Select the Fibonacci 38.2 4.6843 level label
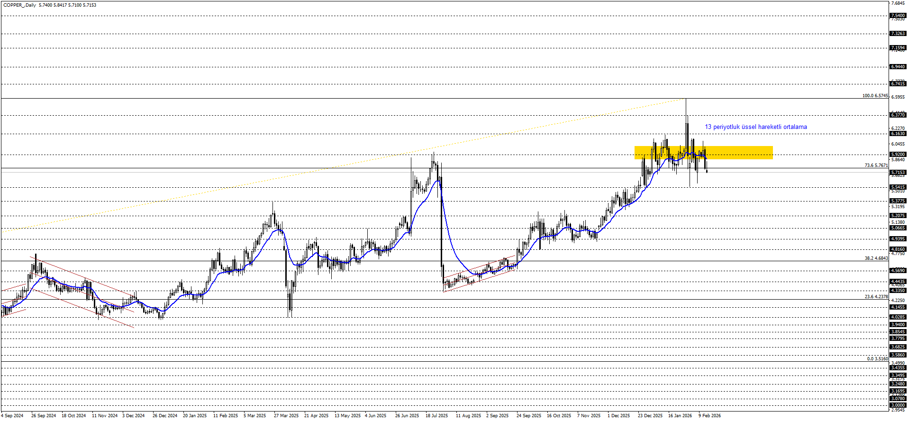Image resolution: width=908 pixels, height=421 pixels. click(876, 258)
